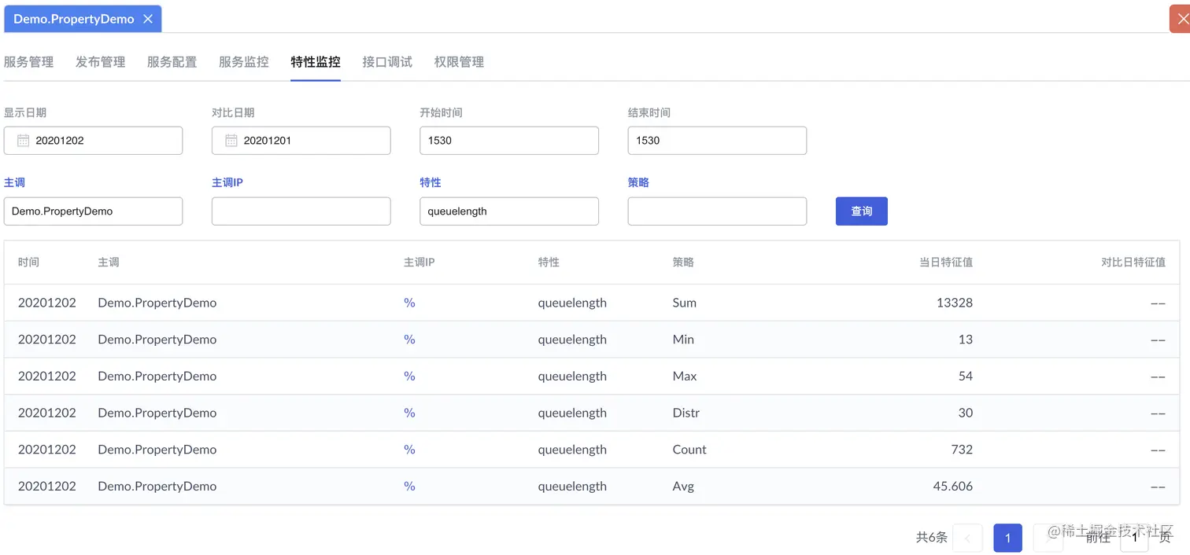Focus the 对比日期 input showing 20201201
Viewport: 1190px width, 555px height.
301,141
